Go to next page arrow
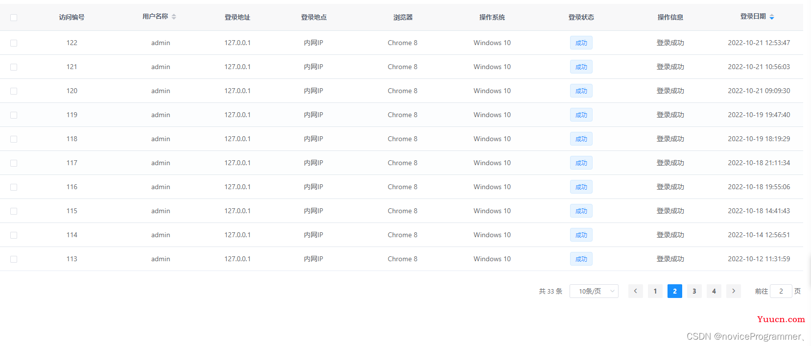Image resolution: width=811 pixels, height=346 pixels. pos(734,291)
